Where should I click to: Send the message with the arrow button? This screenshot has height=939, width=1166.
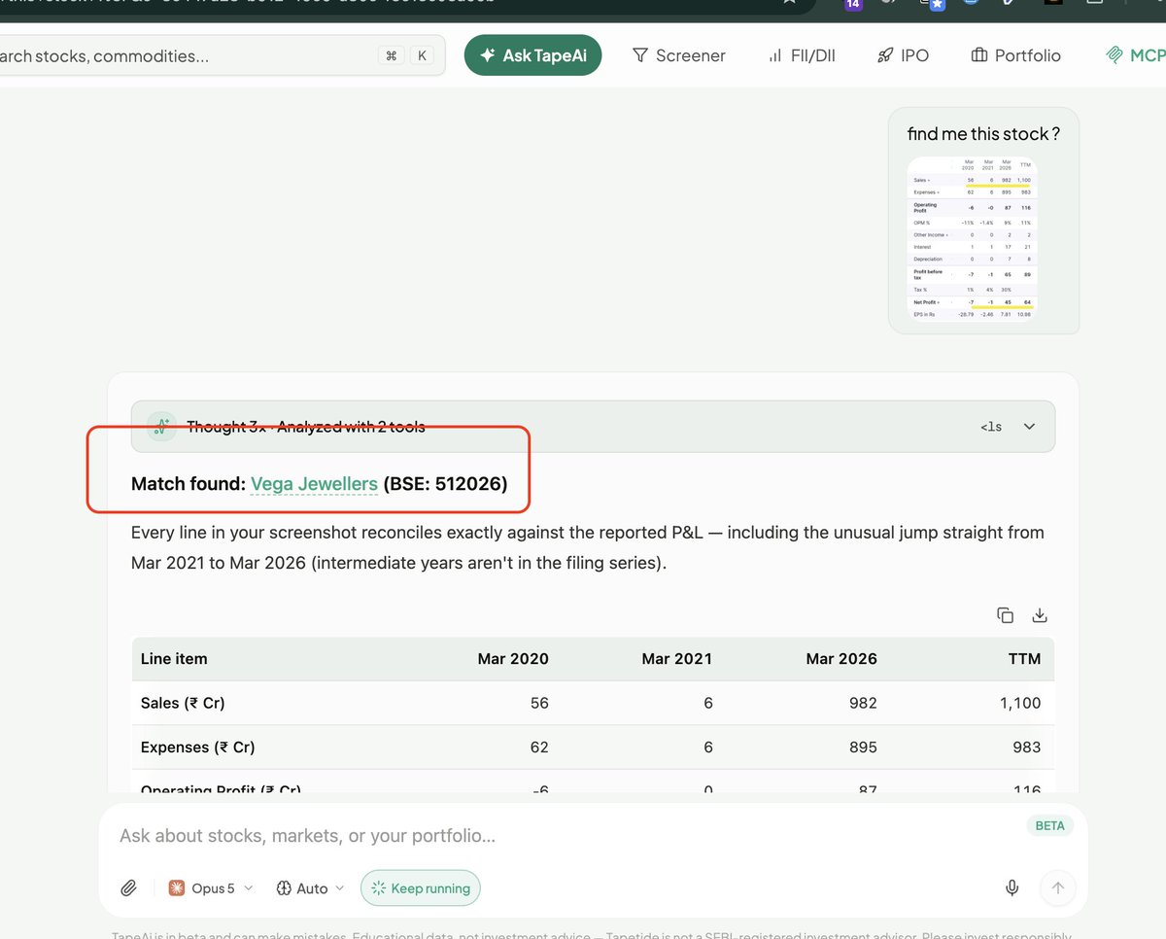[1058, 887]
